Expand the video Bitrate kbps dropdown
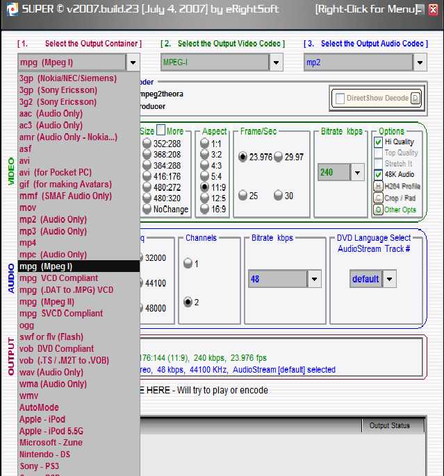Viewport: 444px width, 476px height. coord(357,172)
